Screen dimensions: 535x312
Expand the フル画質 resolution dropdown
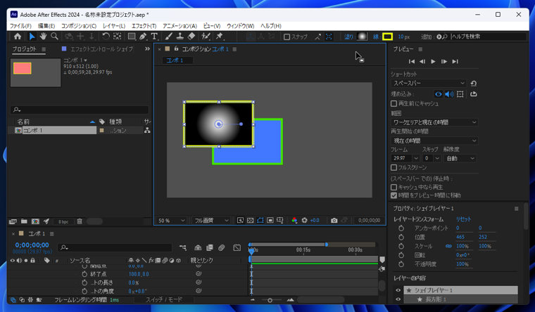[x=211, y=221]
